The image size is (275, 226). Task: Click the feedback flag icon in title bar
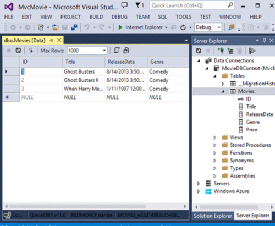point(138,5)
